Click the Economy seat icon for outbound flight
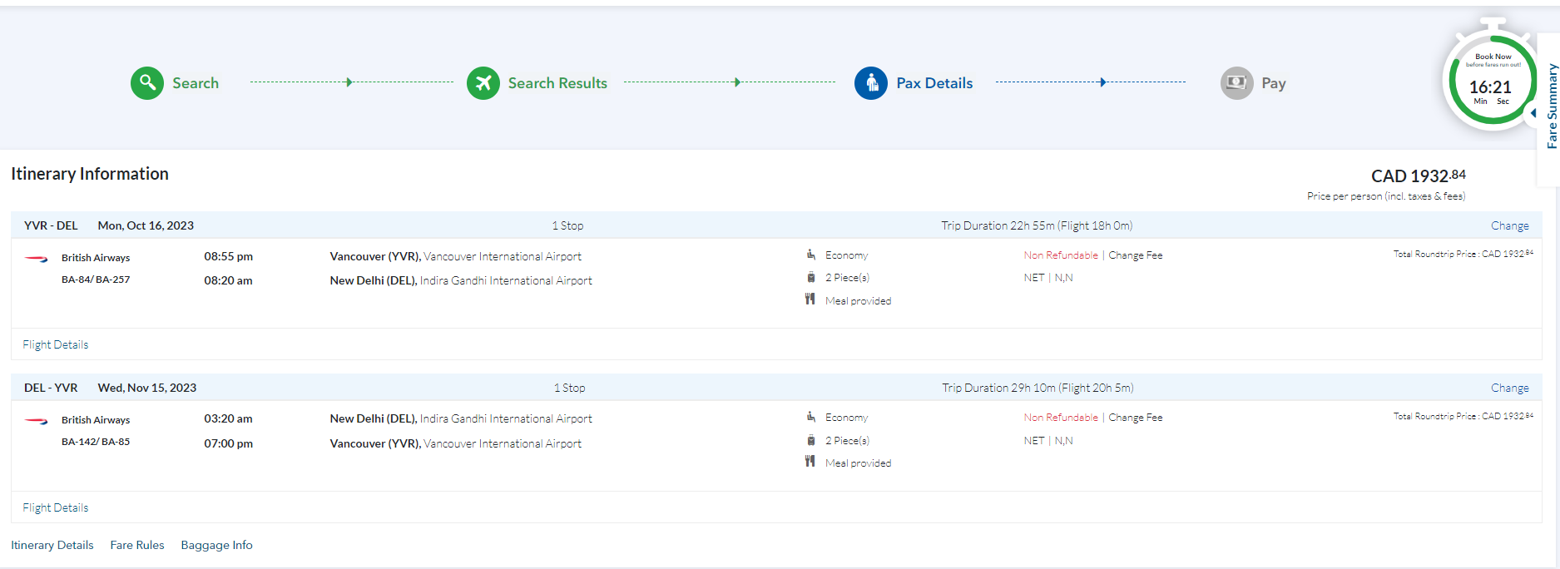The image size is (1560, 569). click(810, 255)
